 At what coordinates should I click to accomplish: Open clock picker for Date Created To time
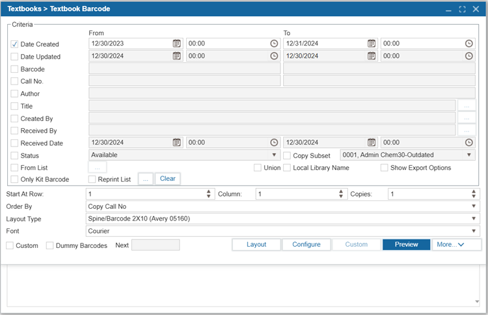click(x=468, y=44)
